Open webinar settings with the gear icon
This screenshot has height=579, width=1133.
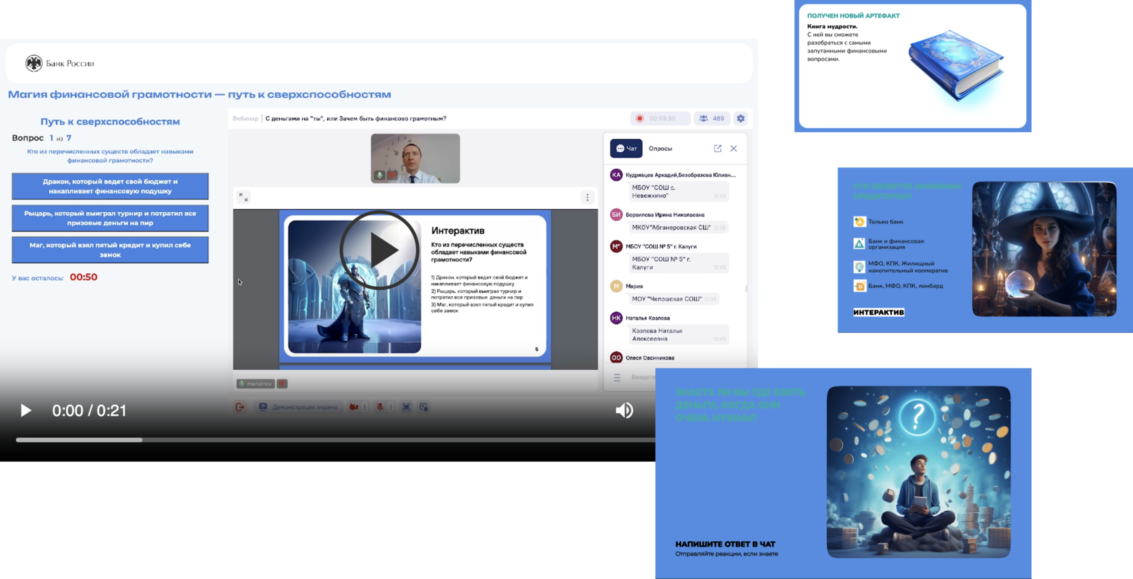point(740,118)
